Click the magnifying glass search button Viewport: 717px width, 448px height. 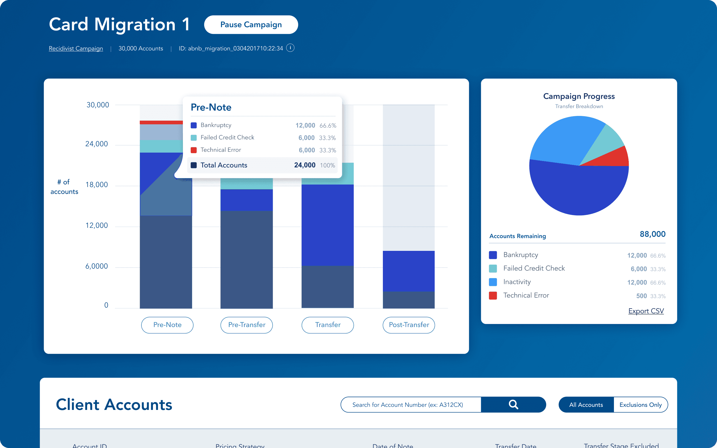(x=513, y=404)
